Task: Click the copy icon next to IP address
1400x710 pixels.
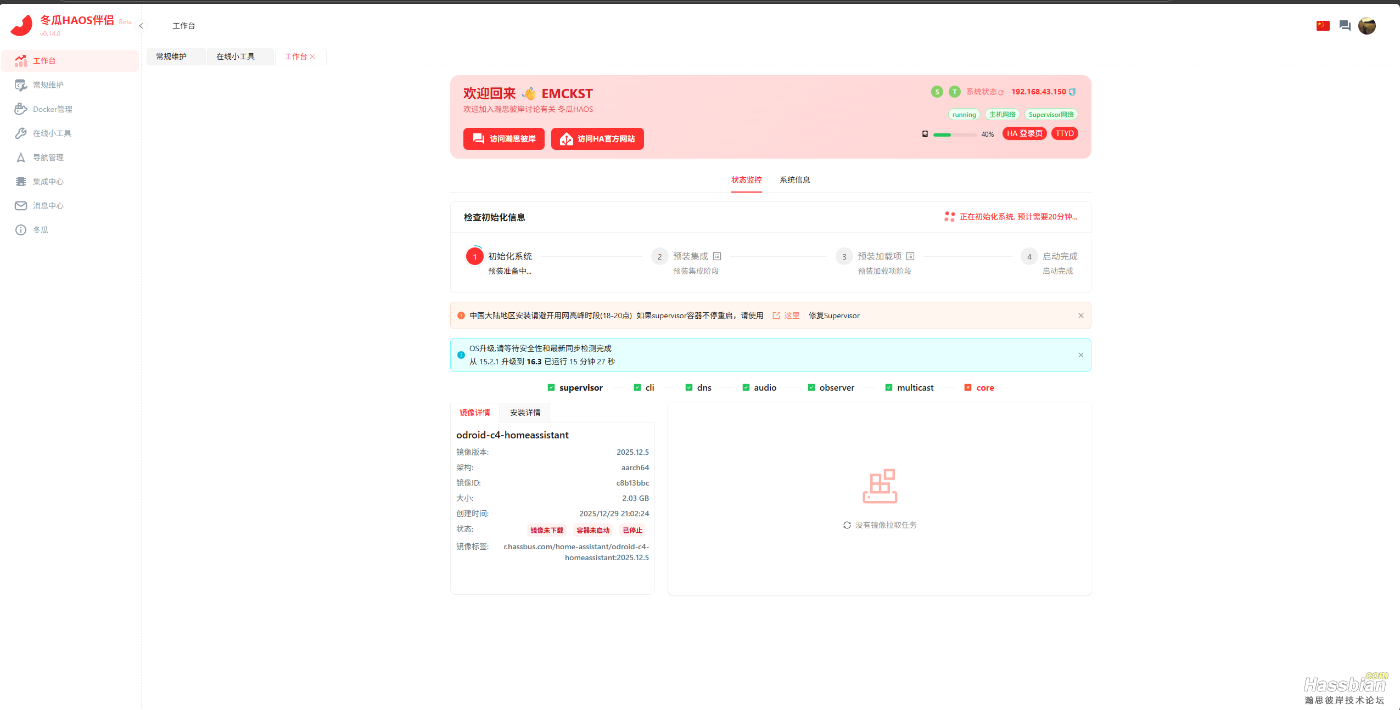Action: pos(1072,92)
